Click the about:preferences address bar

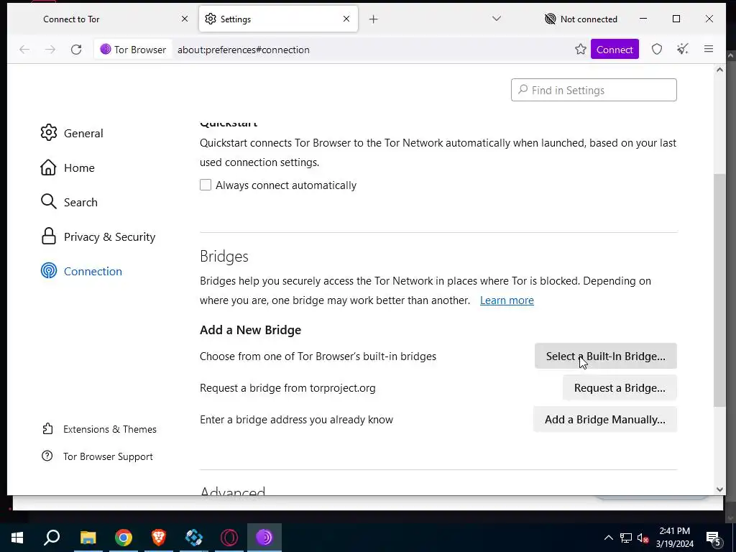[371, 50]
